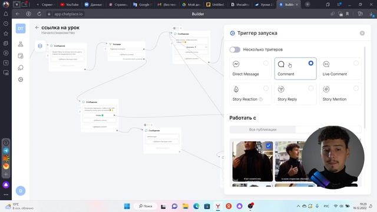Select the Direct Message trigger option

(250, 68)
